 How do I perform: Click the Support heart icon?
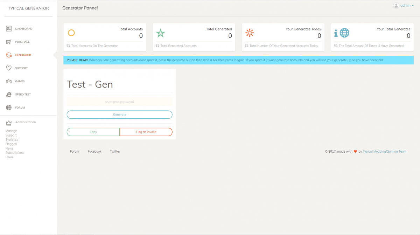(x=9, y=68)
